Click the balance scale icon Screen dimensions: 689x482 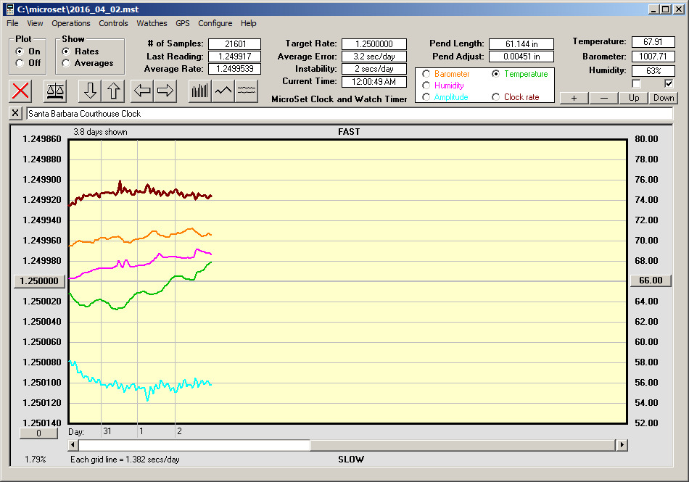tap(55, 91)
